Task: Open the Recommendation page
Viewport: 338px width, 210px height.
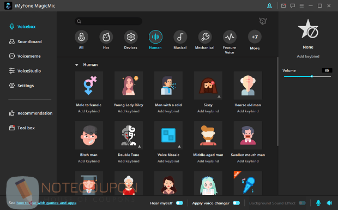Action: 31,113
